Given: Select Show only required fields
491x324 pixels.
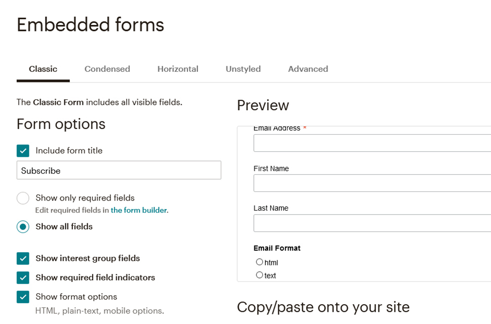Looking at the screenshot, I should click(x=23, y=198).
